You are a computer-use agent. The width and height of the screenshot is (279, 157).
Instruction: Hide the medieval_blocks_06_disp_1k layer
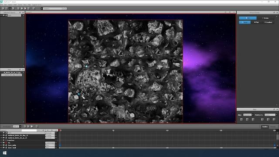tap(3, 135)
